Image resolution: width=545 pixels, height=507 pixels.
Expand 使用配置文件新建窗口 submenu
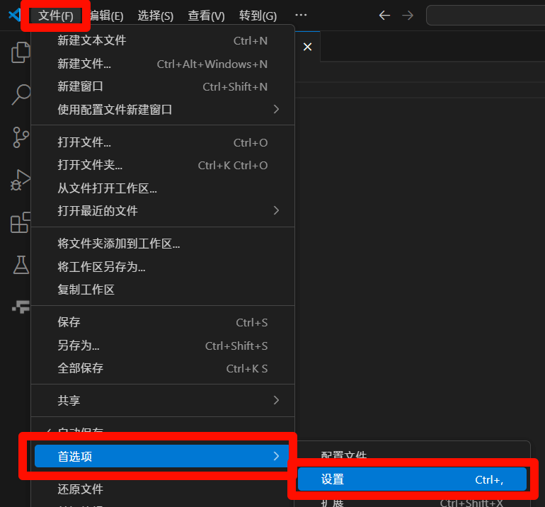pyautogui.click(x=163, y=110)
